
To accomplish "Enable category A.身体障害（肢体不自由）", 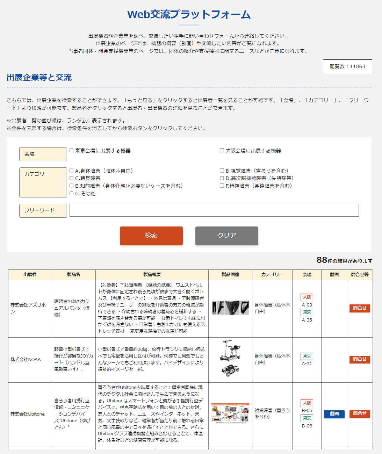I will (71, 170).
